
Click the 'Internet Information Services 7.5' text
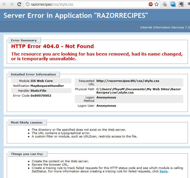tap(165, 27)
